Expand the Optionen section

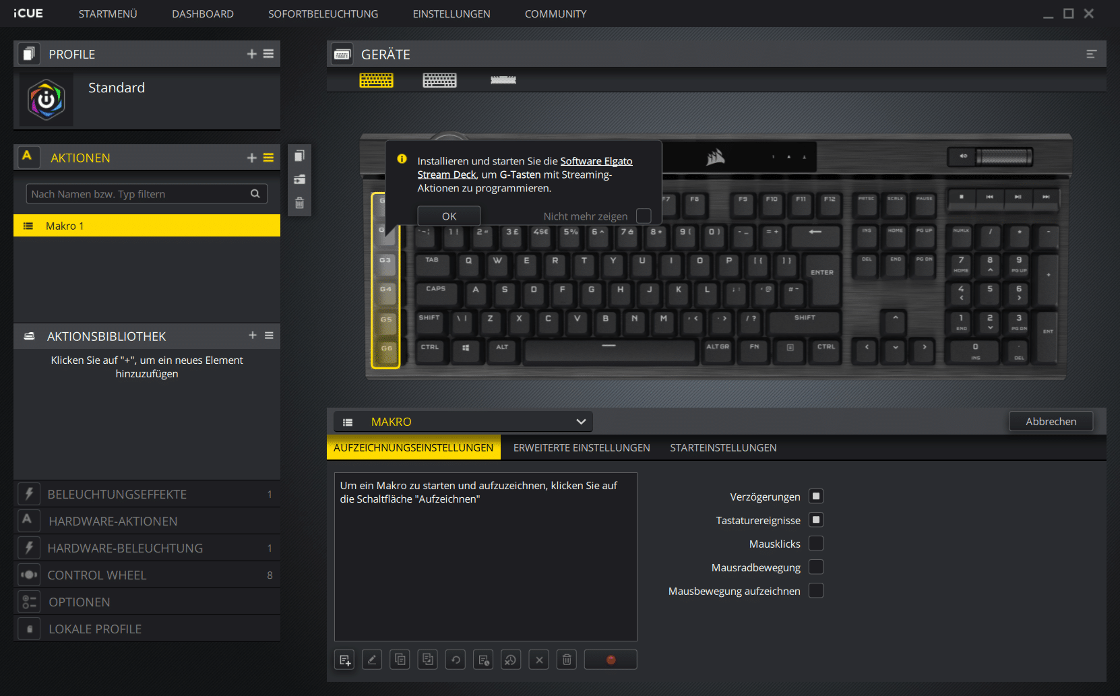(x=147, y=602)
